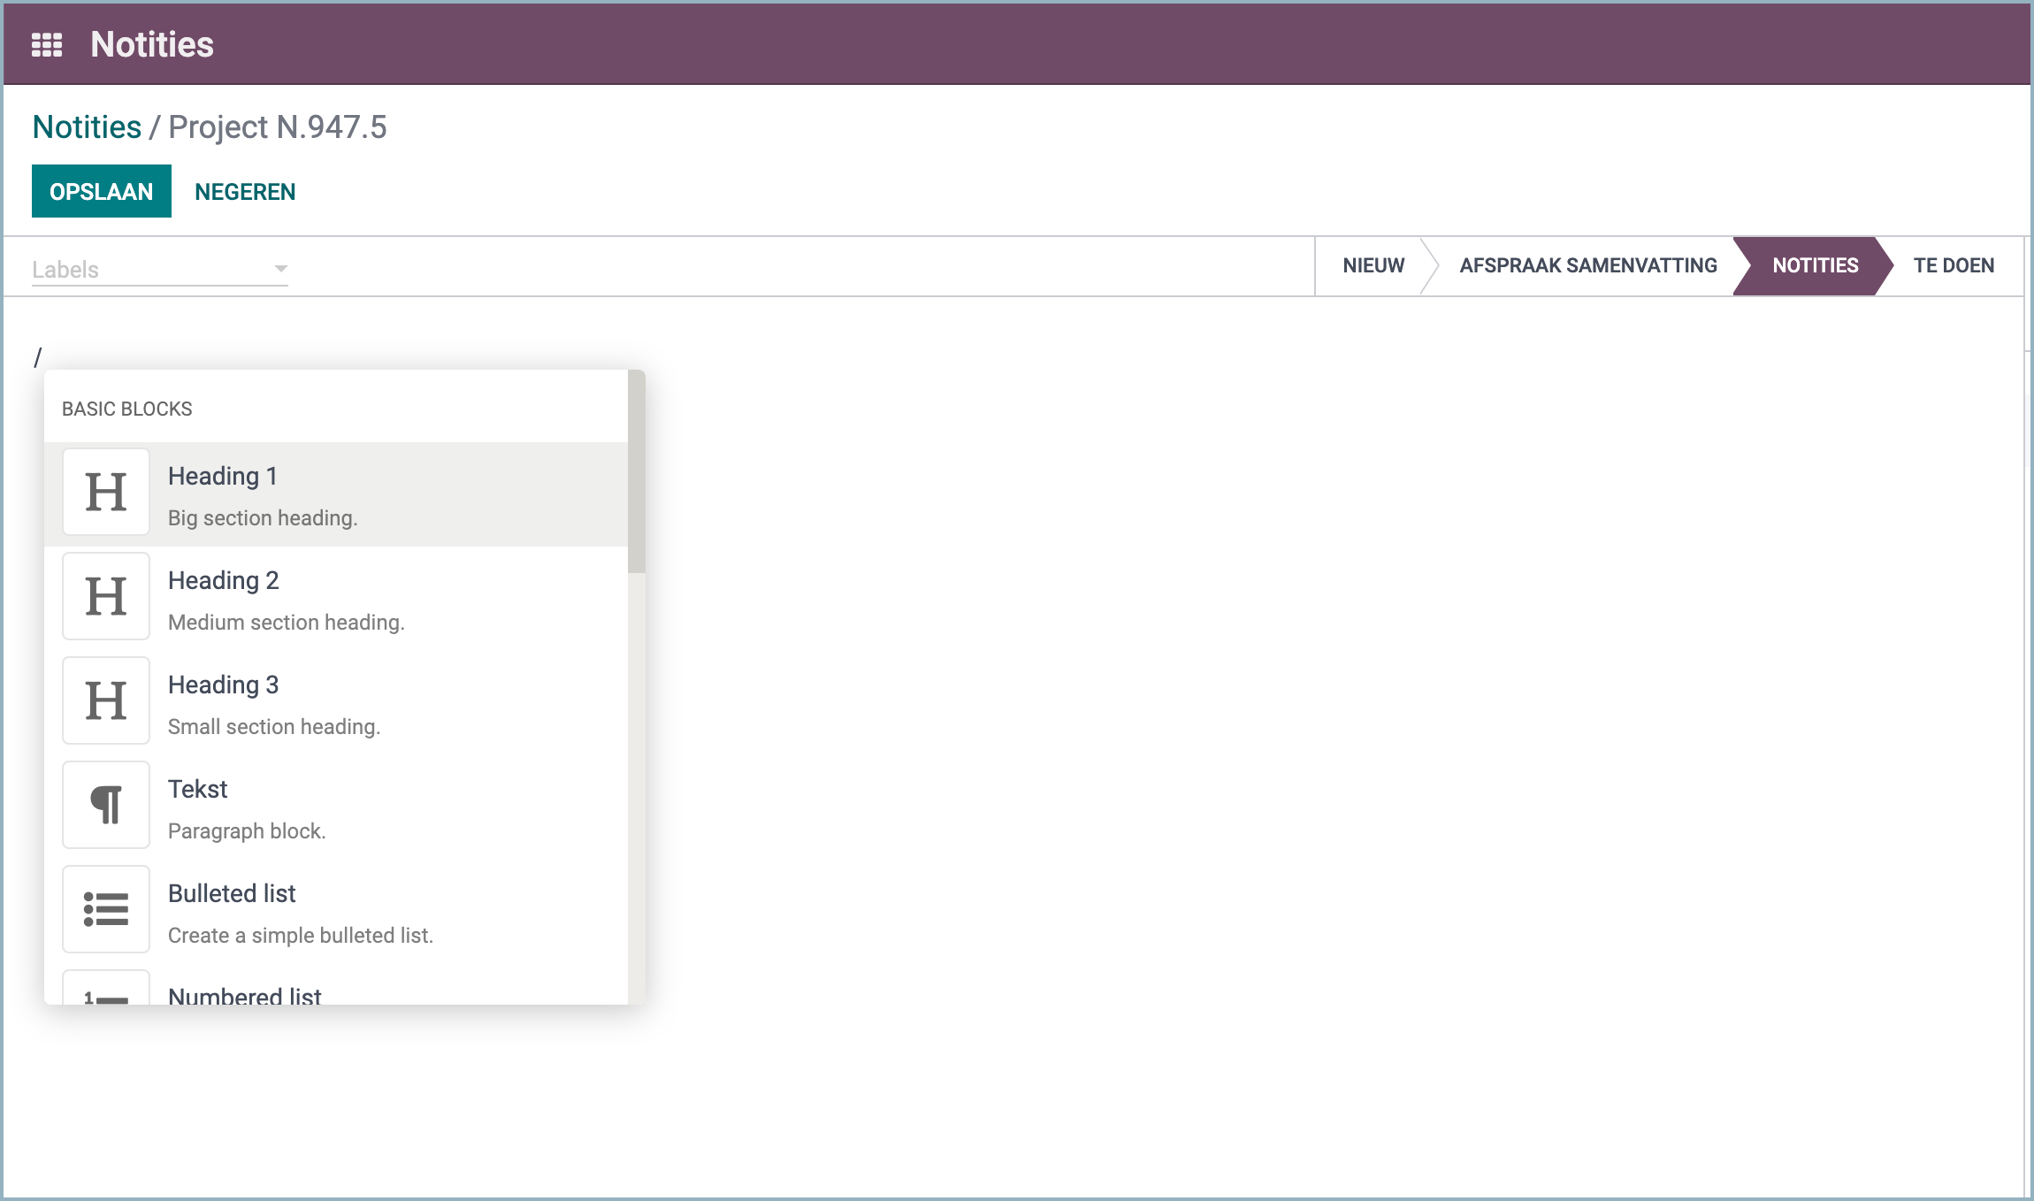Click 'Project N.947.5' breadcrumb text

278,127
